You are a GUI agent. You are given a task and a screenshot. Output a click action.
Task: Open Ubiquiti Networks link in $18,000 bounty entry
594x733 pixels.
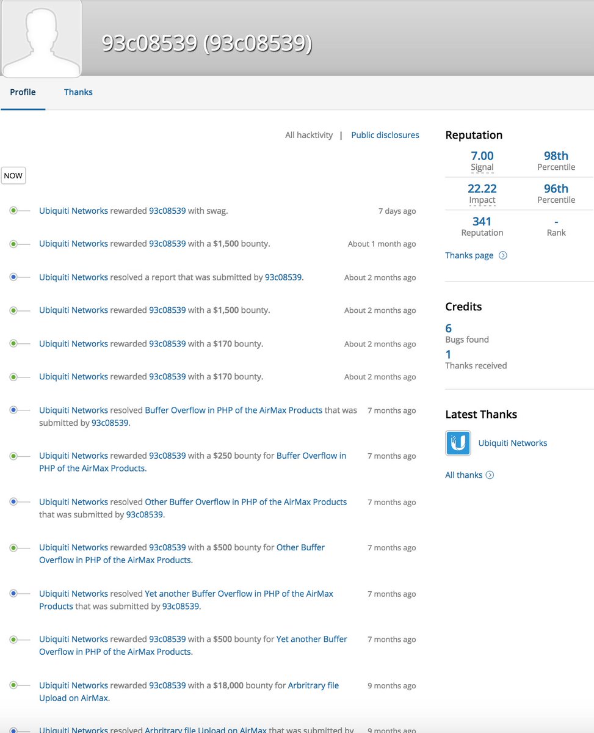click(73, 685)
